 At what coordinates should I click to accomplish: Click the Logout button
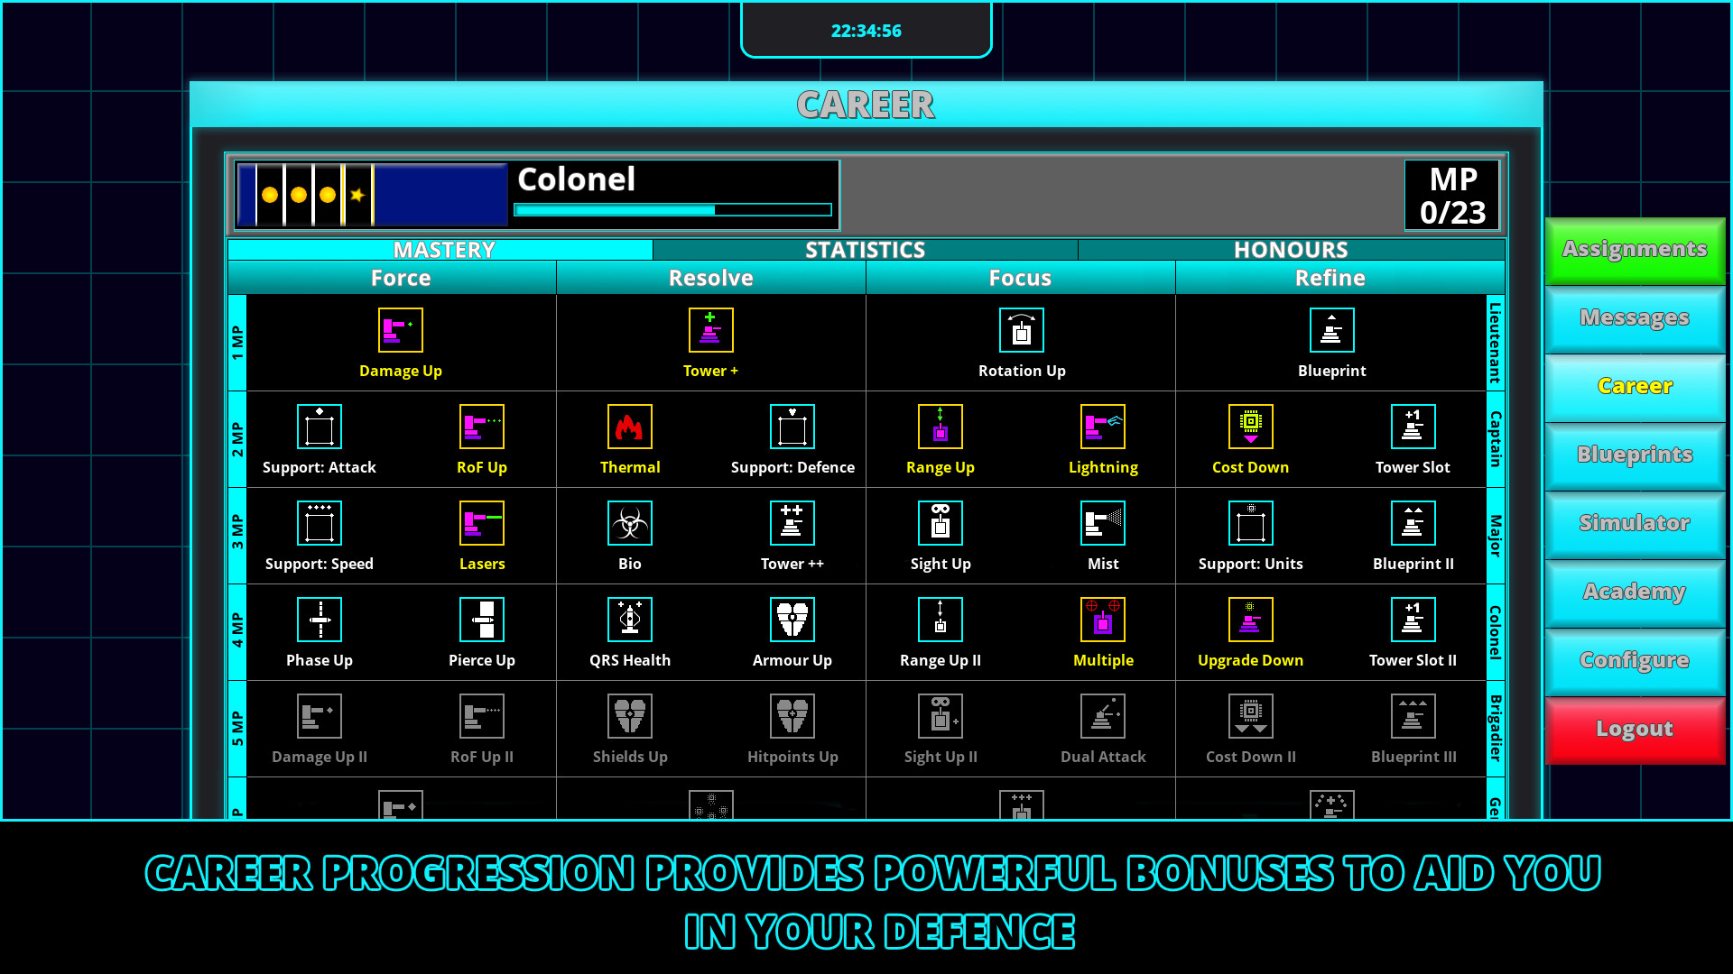pos(1634,729)
